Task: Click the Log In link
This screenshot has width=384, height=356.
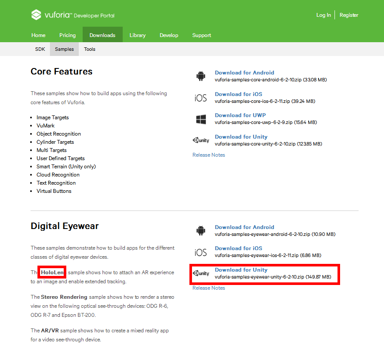Action: point(323,15)
